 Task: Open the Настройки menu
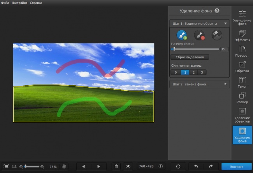(19, 3)
